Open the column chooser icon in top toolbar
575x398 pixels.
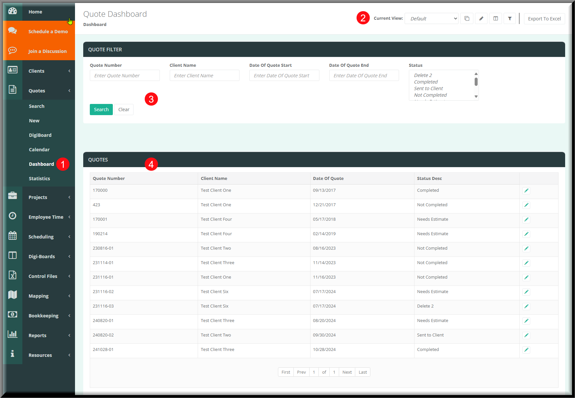coord(495,19)
